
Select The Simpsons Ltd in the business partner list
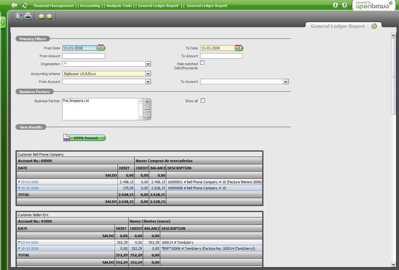[76, 101]
